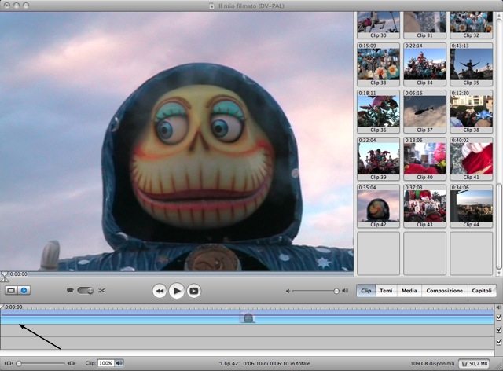Toggle the camera/edit mode switch
The width and height of the screenshot is (503, 371).
tap(85, 291)
